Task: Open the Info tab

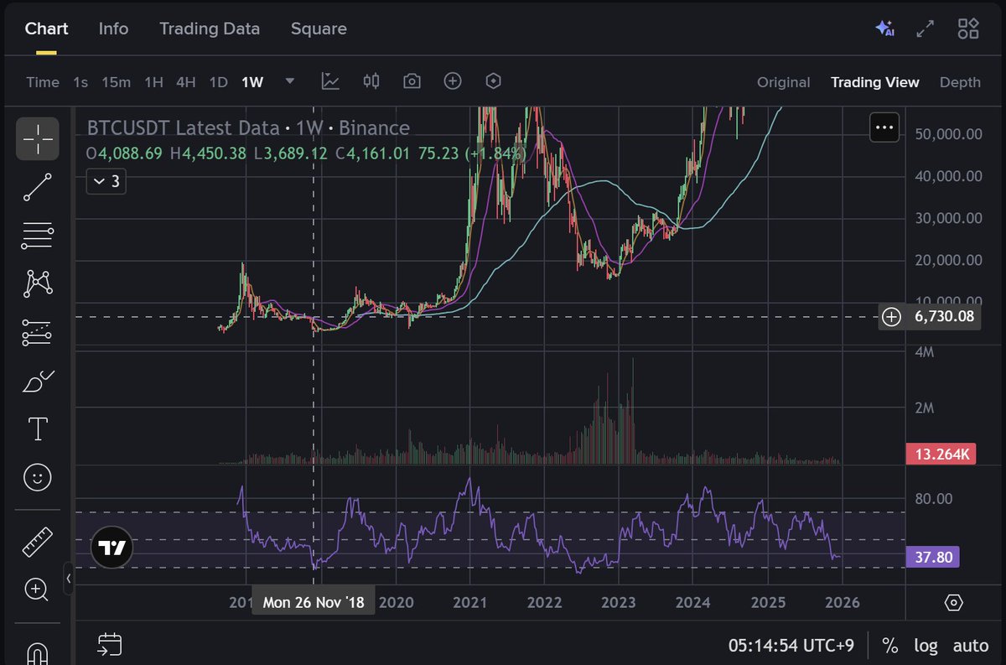Action: coord(113,29)
